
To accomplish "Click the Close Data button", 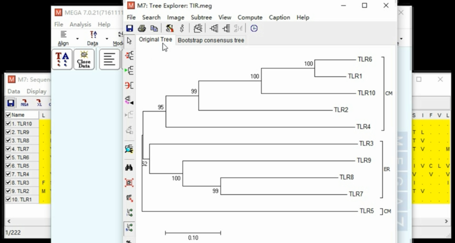I will 84,60.
